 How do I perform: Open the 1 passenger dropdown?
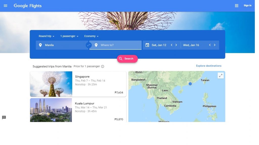(x=69, y=36)
